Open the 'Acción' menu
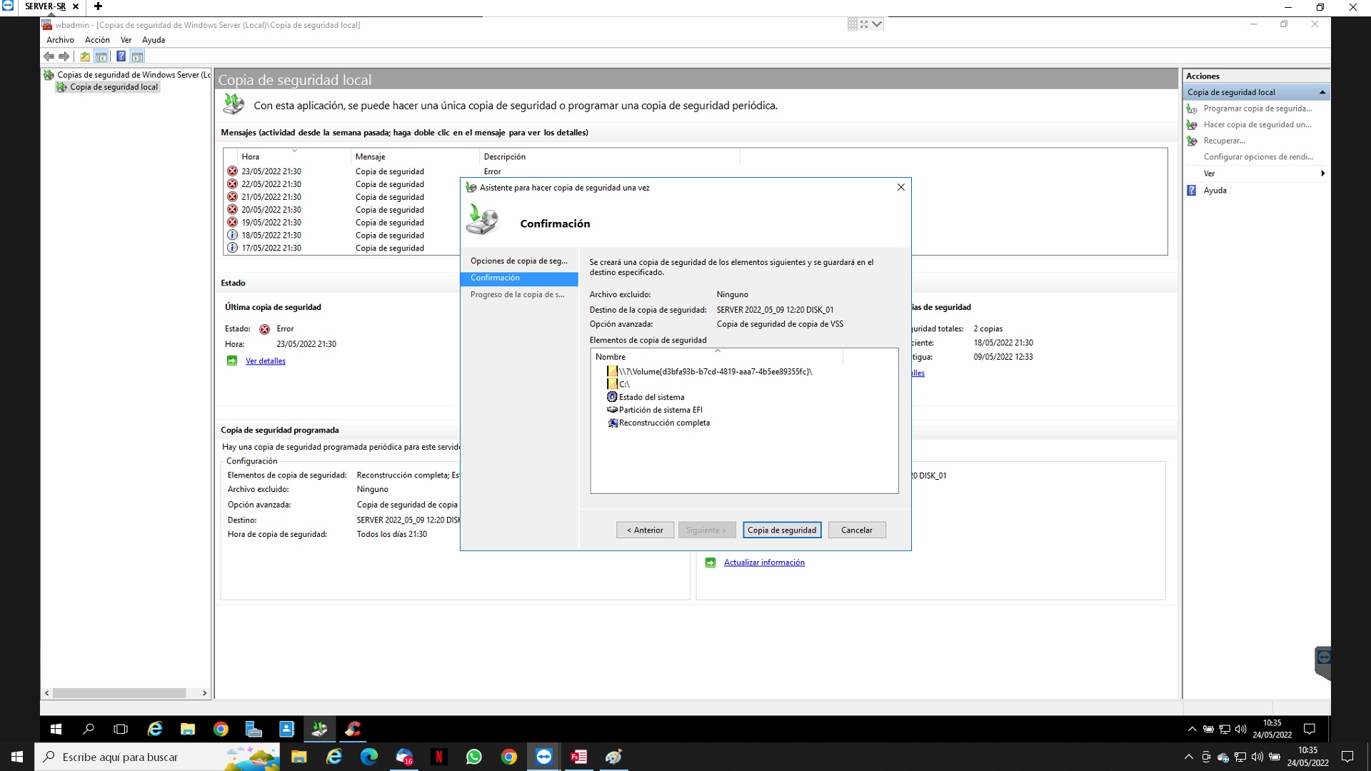 (97, 39)
